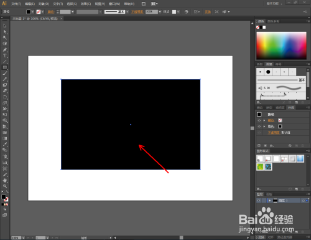Select the Direct Selection tool
This screenshot has width=311, height=240.
pyautogui.click(x=5, y=32)
